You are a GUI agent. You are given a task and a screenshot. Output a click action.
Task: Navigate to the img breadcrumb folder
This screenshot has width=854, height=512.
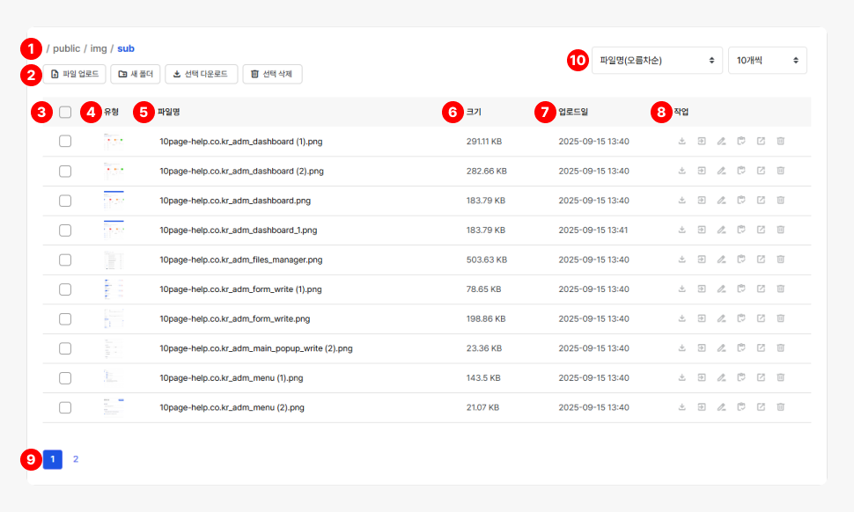99,48
